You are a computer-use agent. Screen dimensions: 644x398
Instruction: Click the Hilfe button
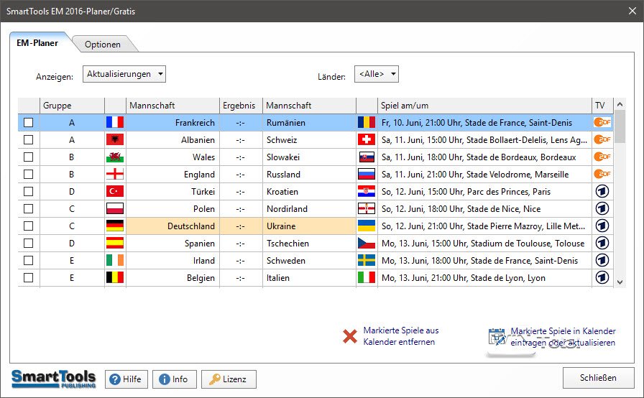click(126, 379)
